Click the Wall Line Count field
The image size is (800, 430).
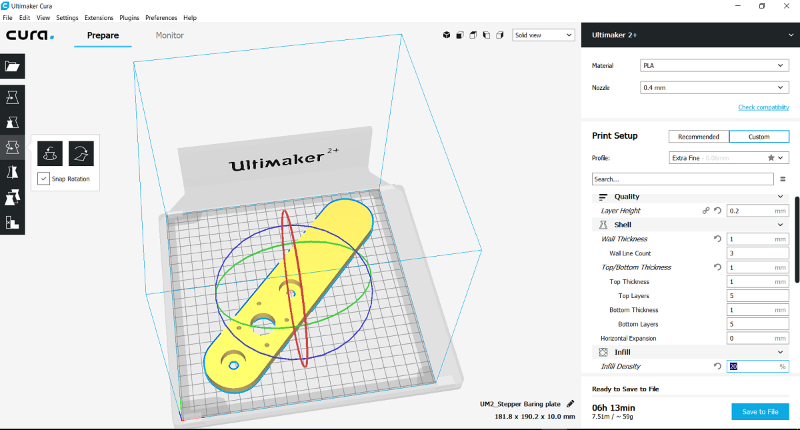pos(757,253)
